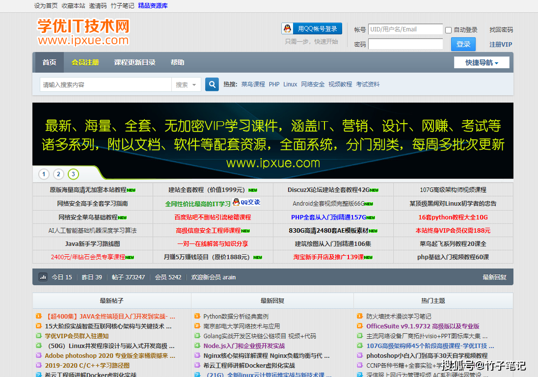Go to 课程更新目录 menu item
Screen dimensions: 538x377
[x=134, y=62]
